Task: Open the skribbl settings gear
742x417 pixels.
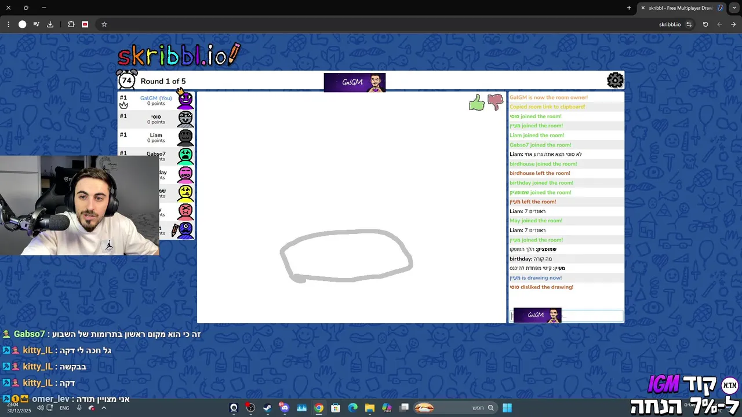Action: pos(615,80)
